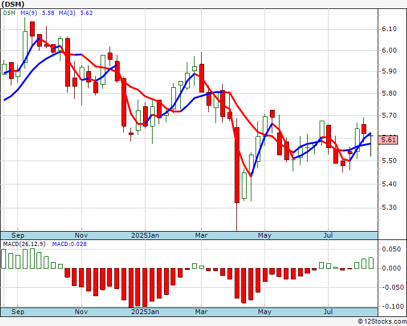Click Nov on the MACD panel time axis
The width and height of the screenshot is (407, 326).
(x=81, y=312)
